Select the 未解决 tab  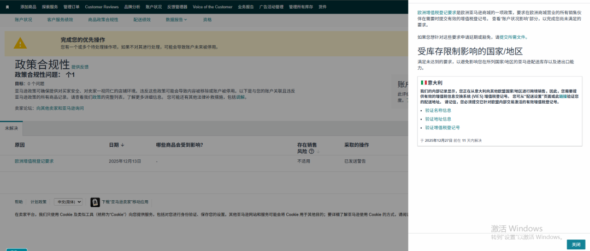pyautogui.click(x=11, y=128)
